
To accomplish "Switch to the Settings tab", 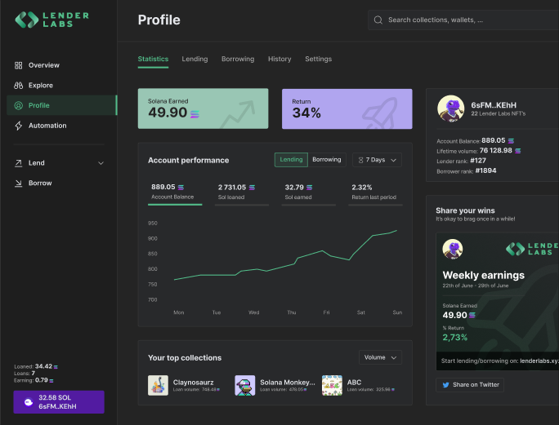I will pyautogui.click(x=318, y=60).
